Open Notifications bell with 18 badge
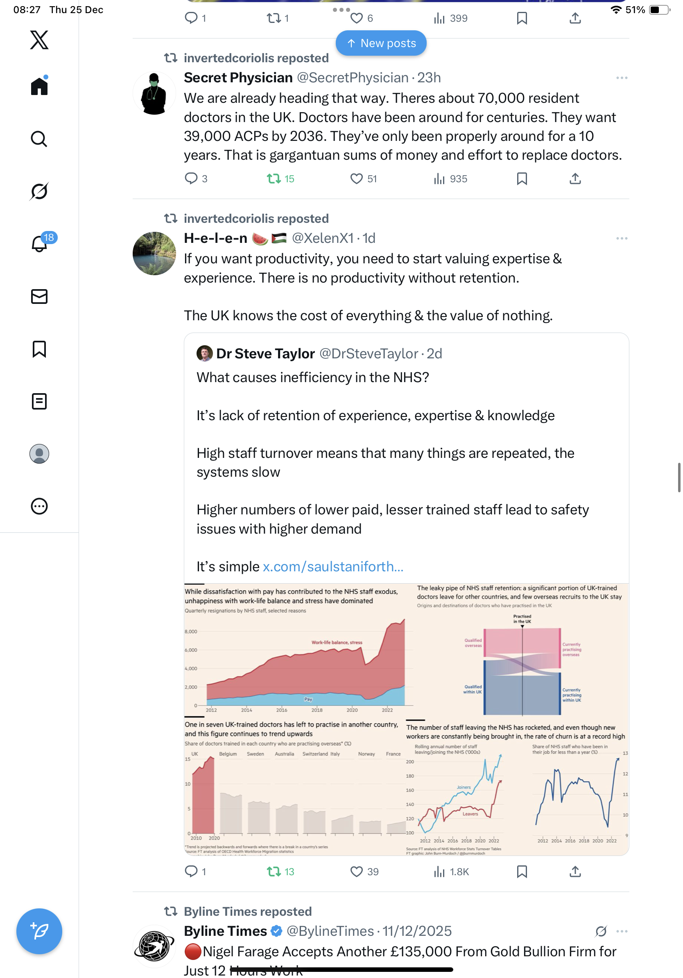This screenshot has width=683, height=978. click(39, 244)
